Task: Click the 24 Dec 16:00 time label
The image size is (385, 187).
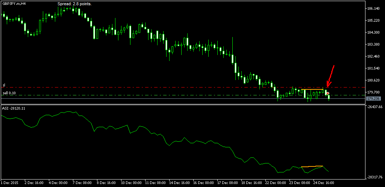Action: point(324,183)
